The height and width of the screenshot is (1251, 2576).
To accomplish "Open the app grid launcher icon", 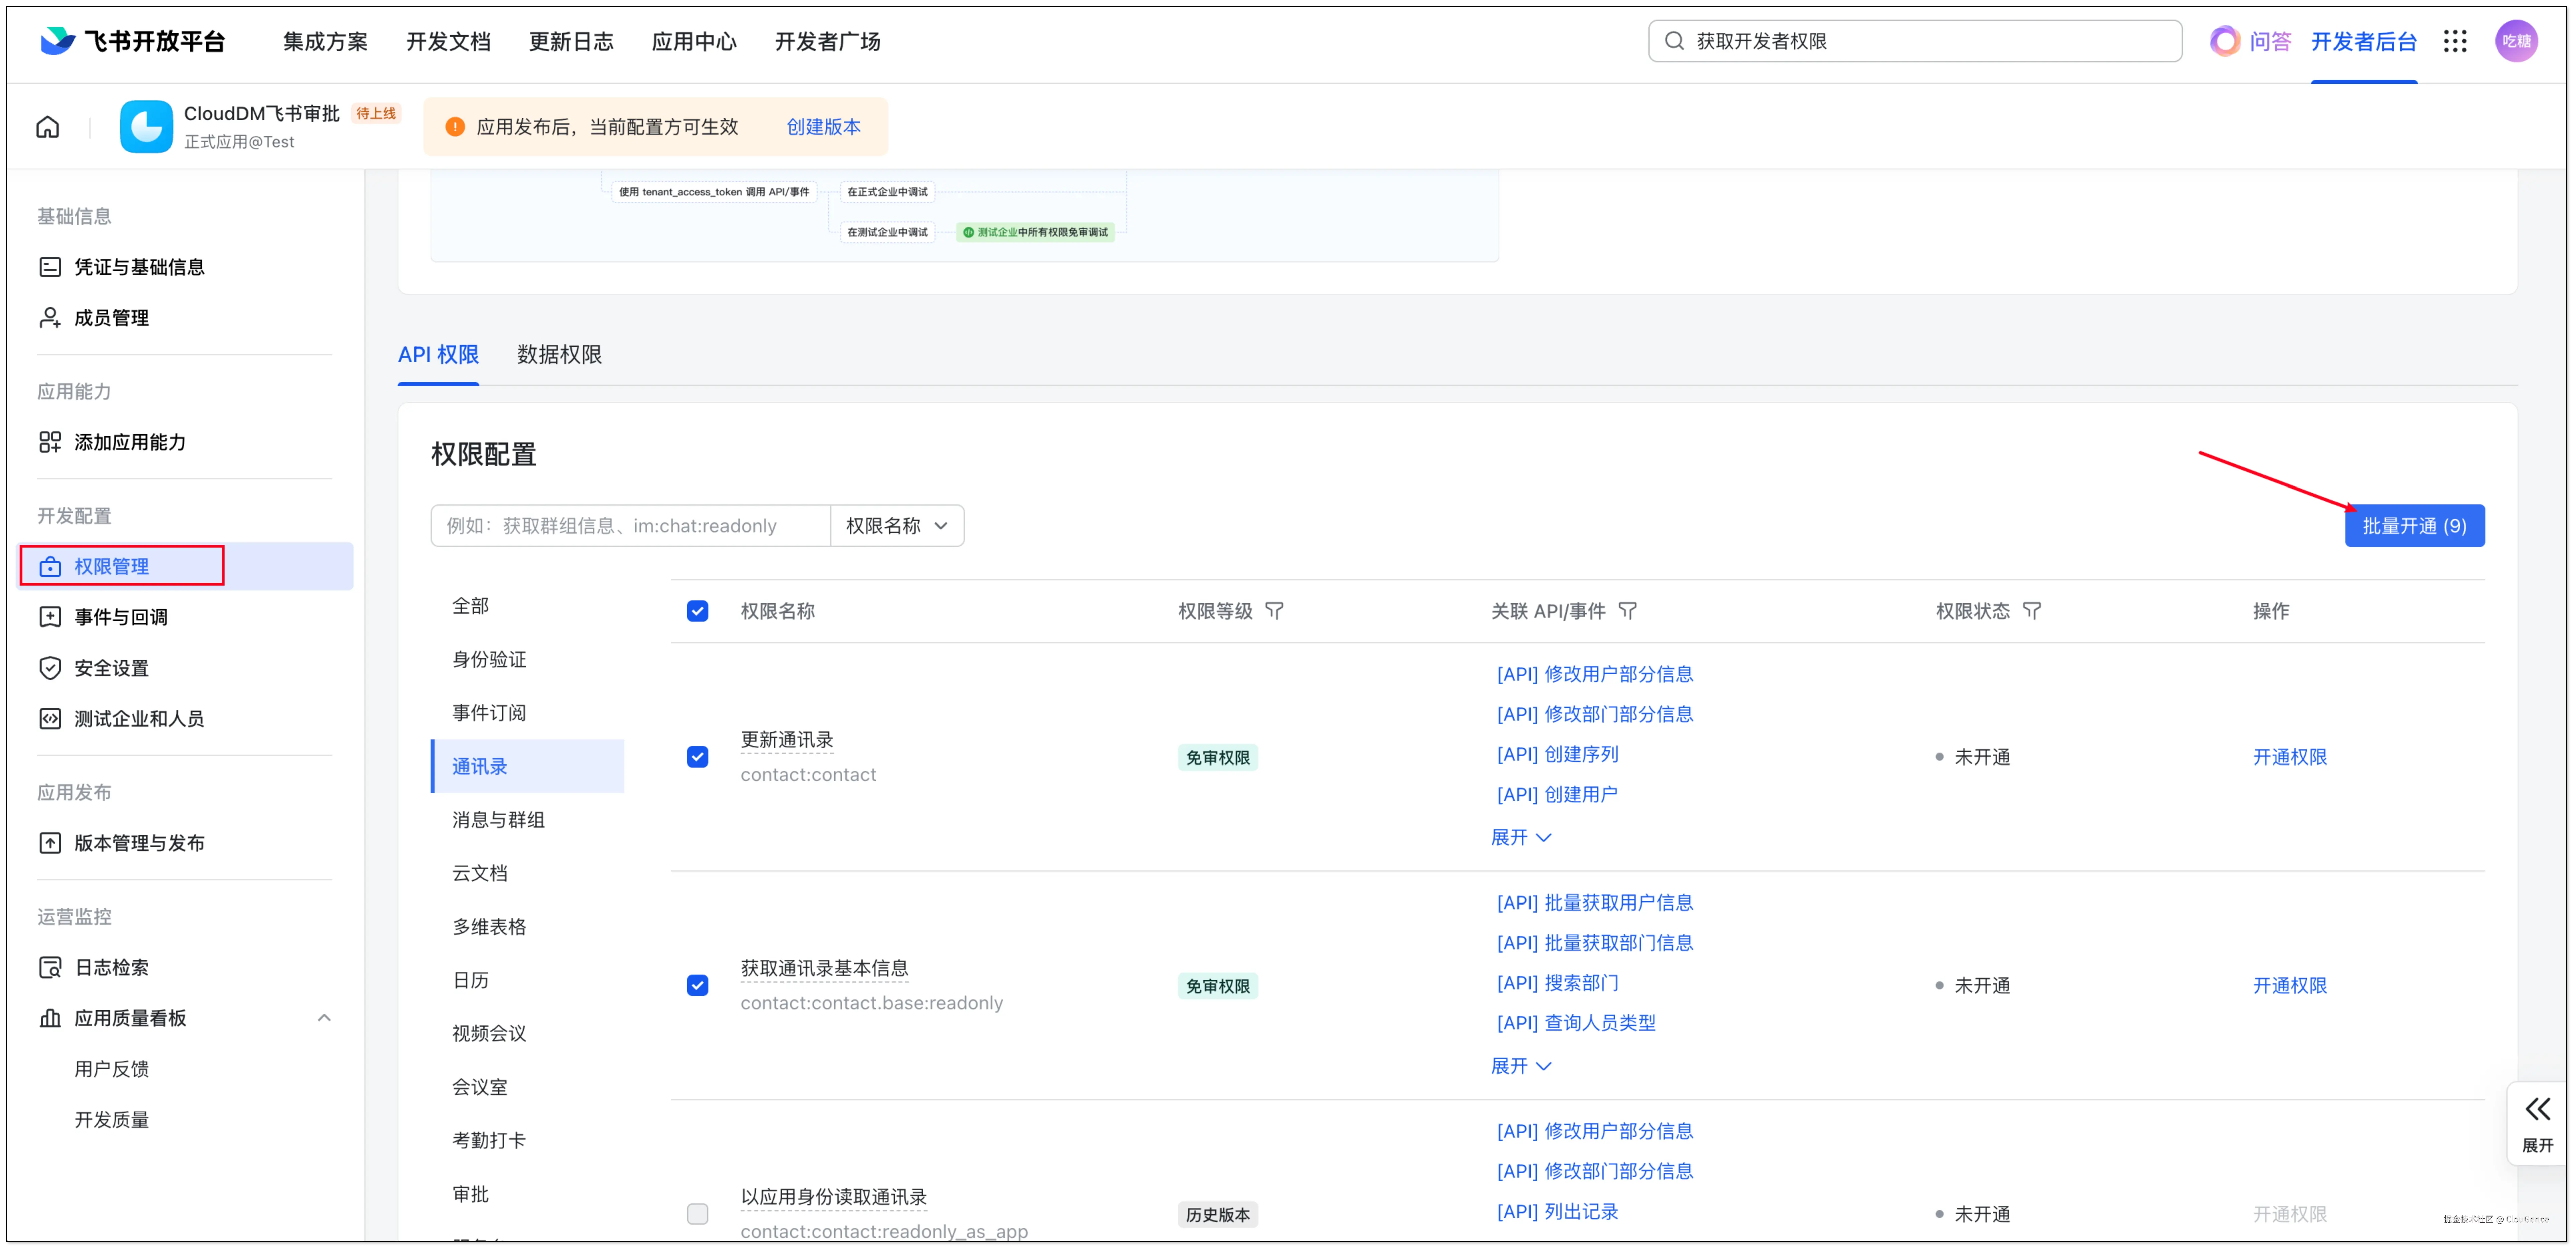I will tap(2455, 41).
